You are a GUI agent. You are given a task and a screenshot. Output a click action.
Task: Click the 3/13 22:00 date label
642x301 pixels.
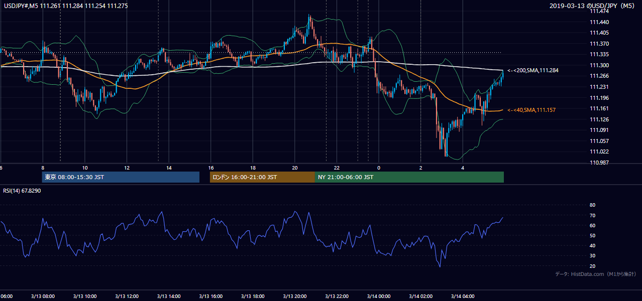pos(337,296)
